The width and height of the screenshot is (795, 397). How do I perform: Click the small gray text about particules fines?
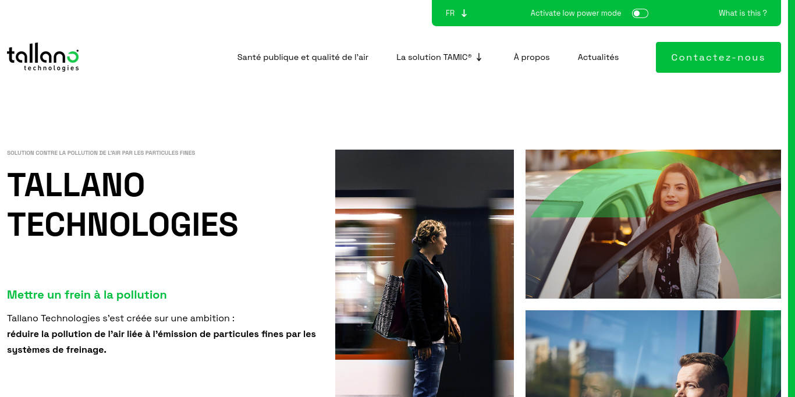[101, 153]
